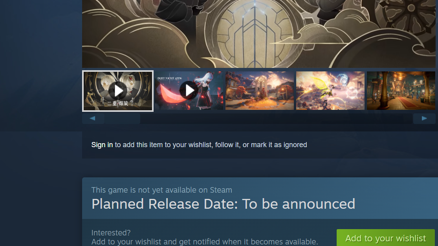Click Add to your wishlist button
The height and width of the screenshot is (246, 438).
point(385,238)
